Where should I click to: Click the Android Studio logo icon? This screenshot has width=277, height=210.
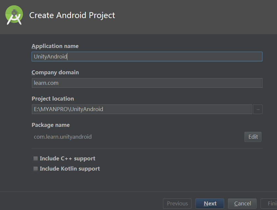(x=14, y=15)
